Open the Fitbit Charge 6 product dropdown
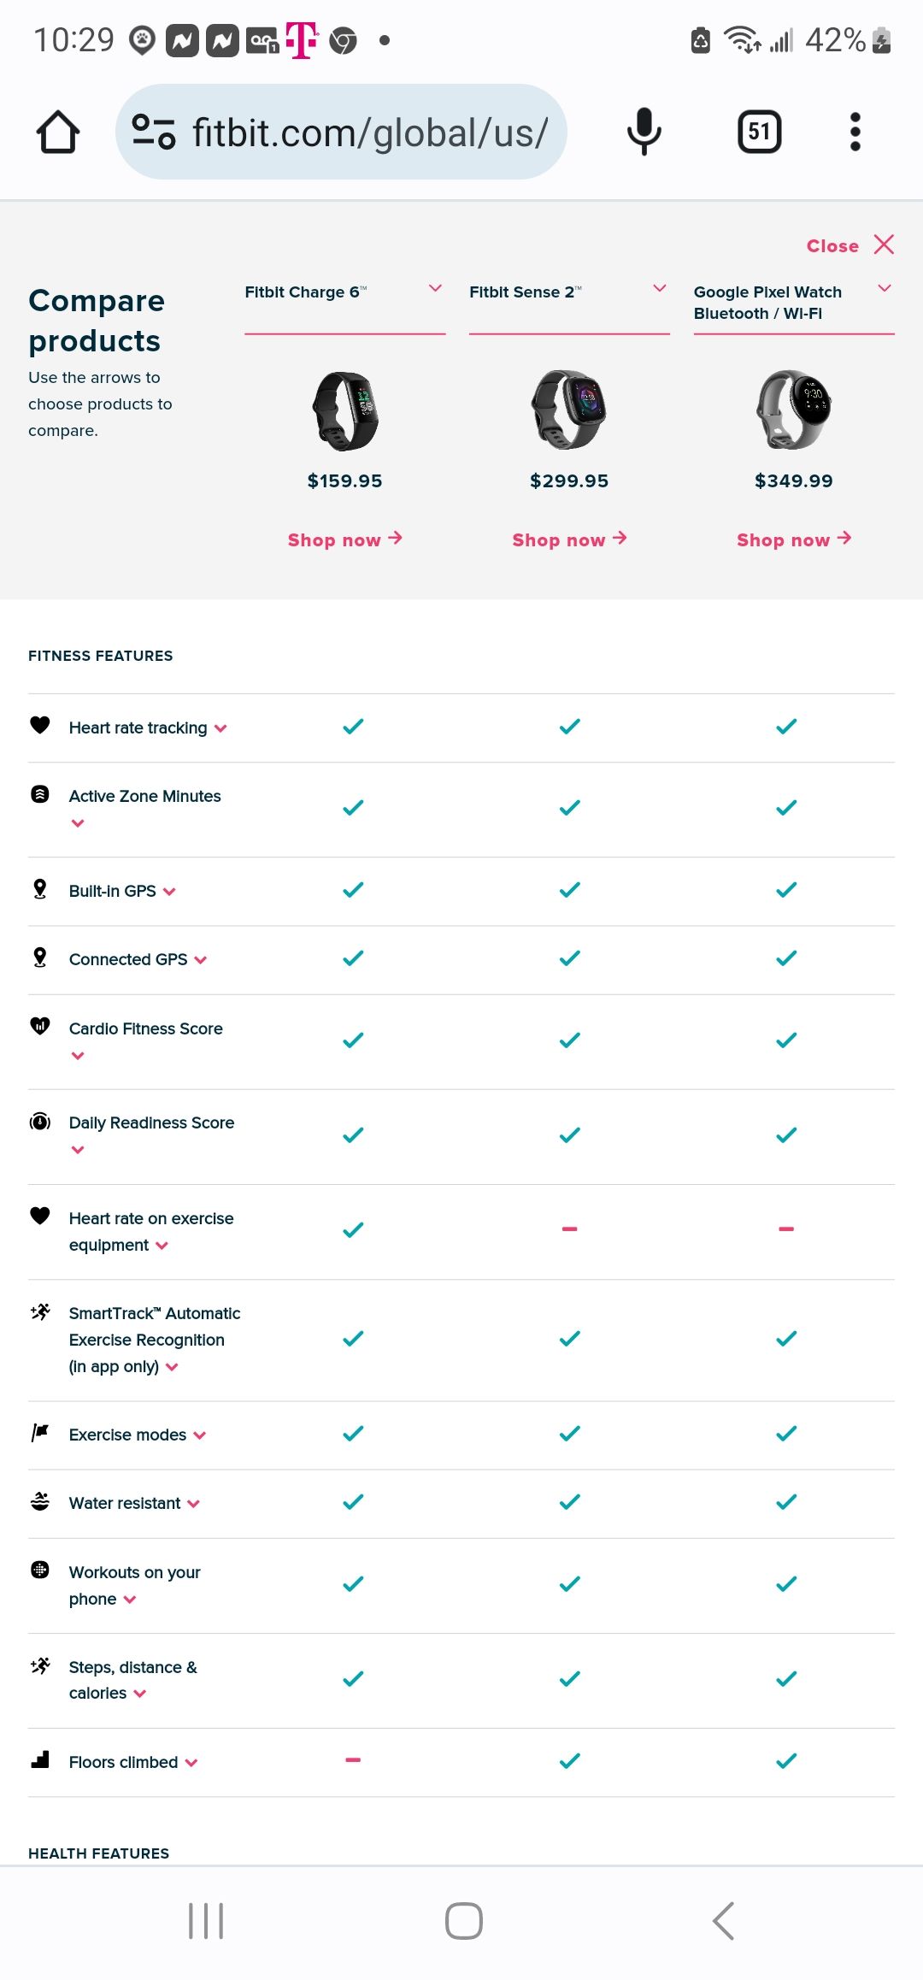Screen dimensions: 923x1980 pyautogui.click(x=435, y=289)
